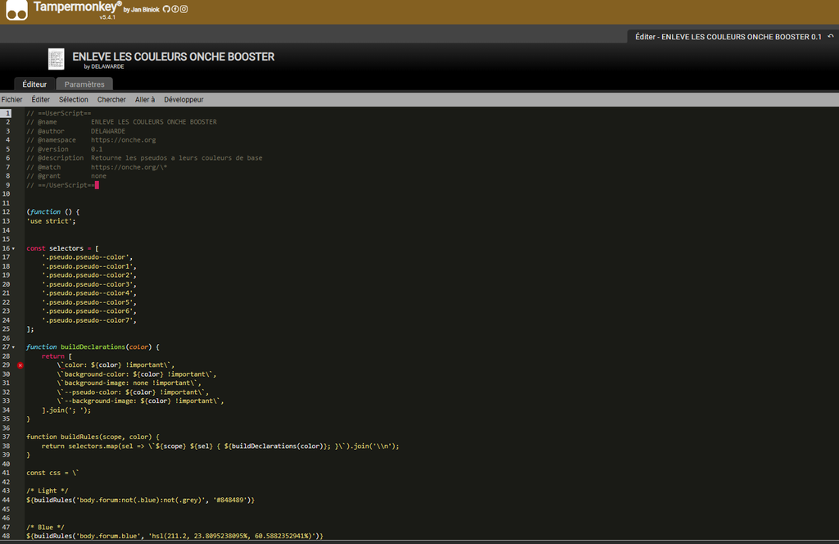The height and width of the screenshot is (544, 839).
Task: Open the Fichier menu
Action: [x=12, y=99]
